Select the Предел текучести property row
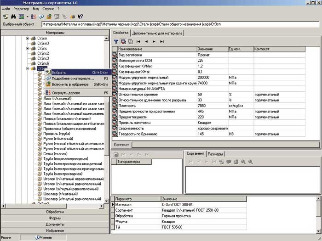This screenshot has width=322, height=241. 209,117
